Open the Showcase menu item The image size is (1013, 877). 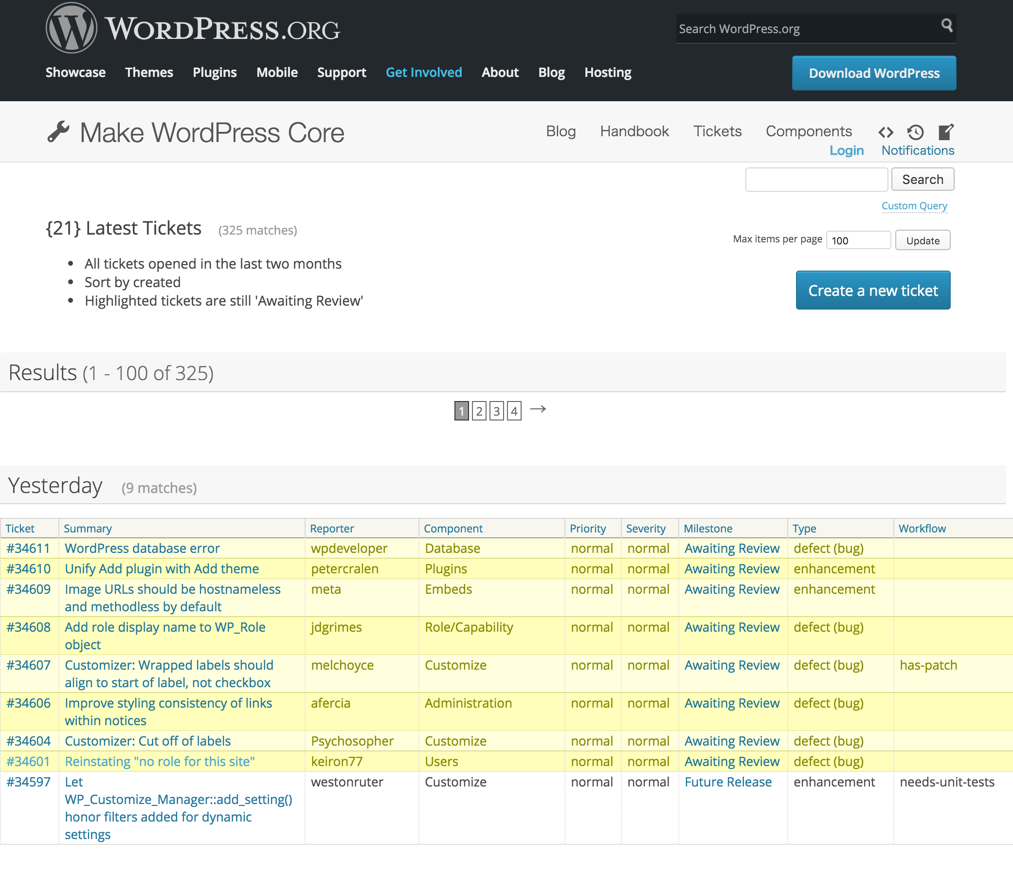pos(75,73)
